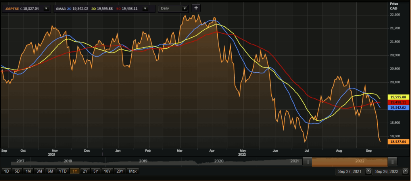Click the .GSPTSE symbol name in legend
This screenshot has width=411, height=181.
point(12,8)
